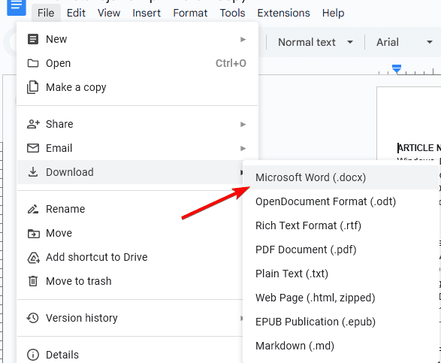
Task: Select Details in the File menu
Action: (x=130, y=355)
